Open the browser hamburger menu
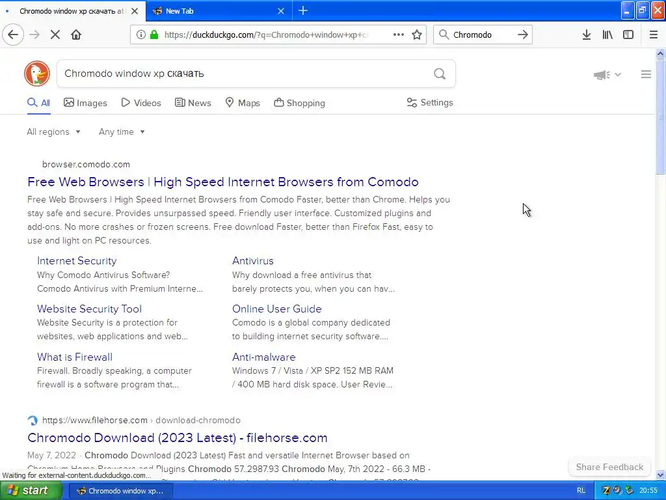Screen dimensions: 666x500 (x=654, y=35)
